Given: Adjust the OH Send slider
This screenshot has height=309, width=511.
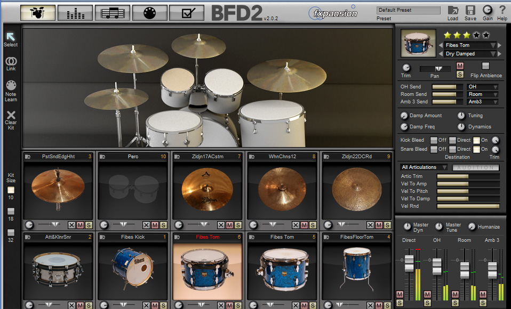Looking at the screenshot, I should [447, 87].
